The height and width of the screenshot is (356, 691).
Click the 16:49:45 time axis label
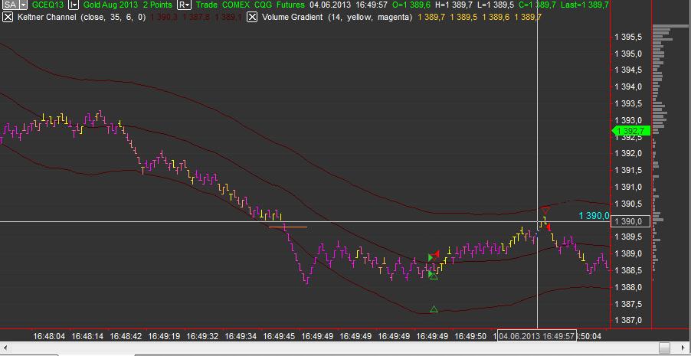pos(279,336)
